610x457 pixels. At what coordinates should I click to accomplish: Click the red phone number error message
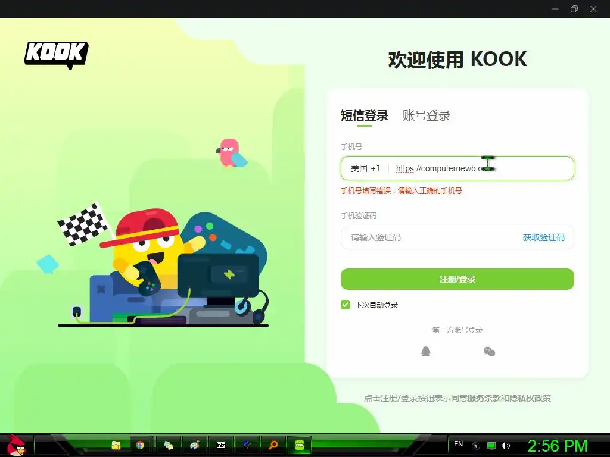point(401,191)
